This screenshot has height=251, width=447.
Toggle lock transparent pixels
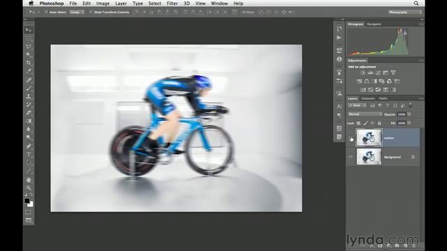pos(358,123)
